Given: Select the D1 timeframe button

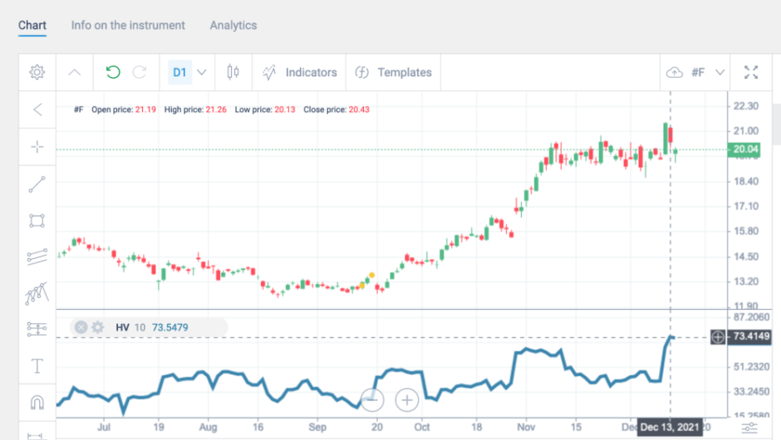Looking at the screenshot, I should pos(179,72).
